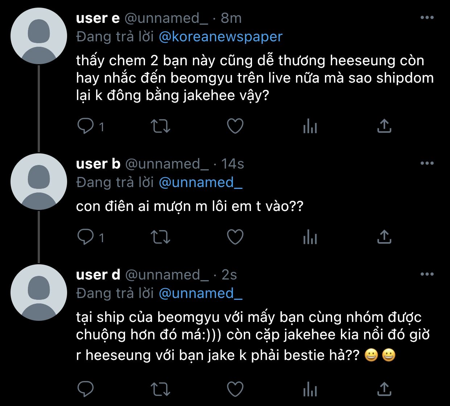Open user e's profile avatar
450x406 pixels.
pyautogui.click(x=39, y=36)
